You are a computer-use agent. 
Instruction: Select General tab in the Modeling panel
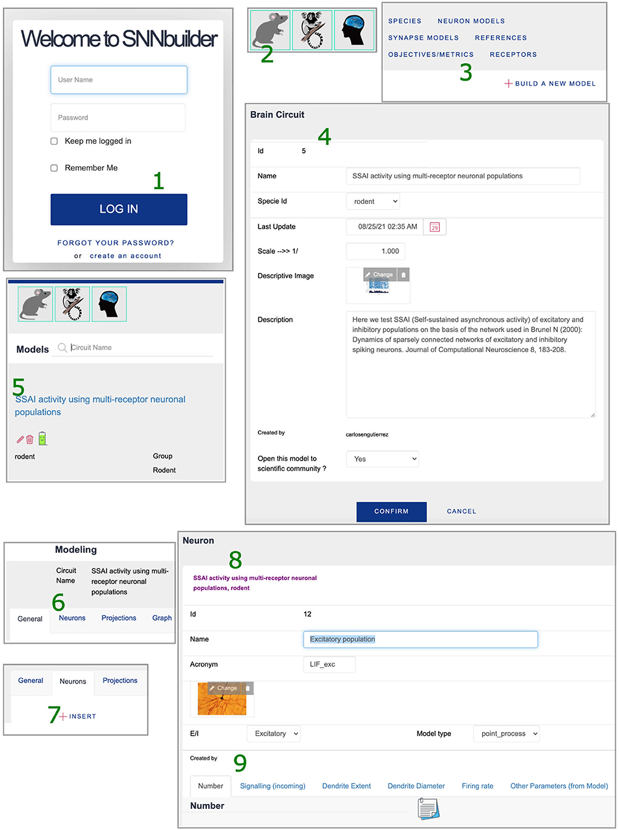30,619
